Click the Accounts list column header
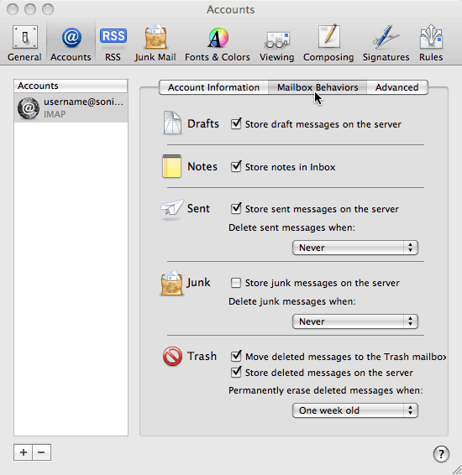 (71, 86)
